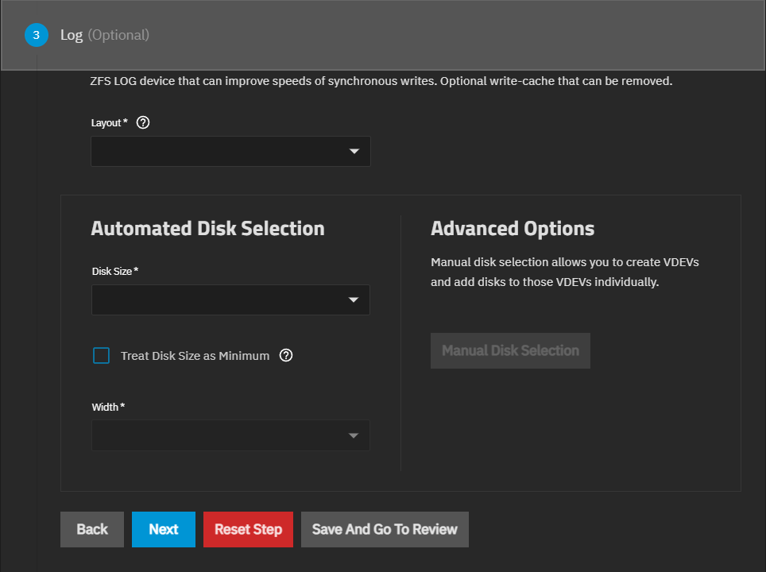Click the Treat Disk Size as Minimum label text
Screen dimensions: 766x572
[195, 356]
